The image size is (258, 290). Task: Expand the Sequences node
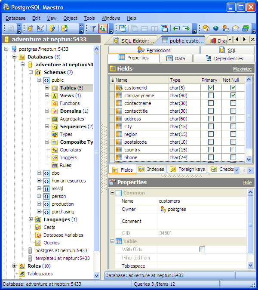coord(47,126)
